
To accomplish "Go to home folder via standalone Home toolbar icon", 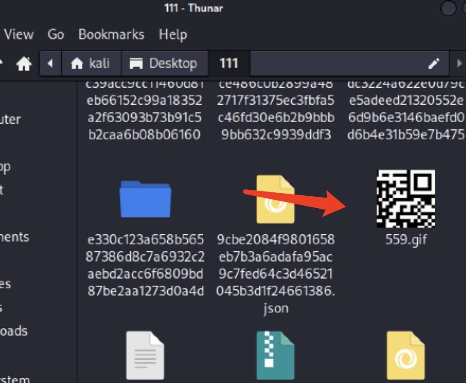I will pyautogui.click(x=24, y=63).
